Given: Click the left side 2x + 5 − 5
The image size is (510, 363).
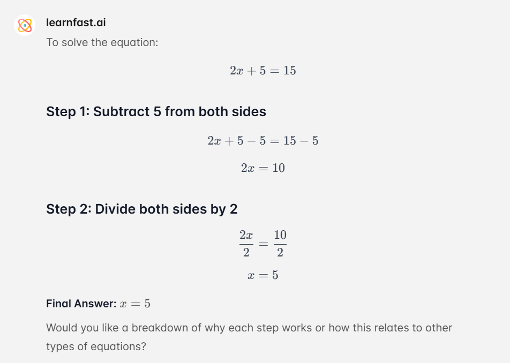Looking at the screenshot, I should click(x=236, y=141).
